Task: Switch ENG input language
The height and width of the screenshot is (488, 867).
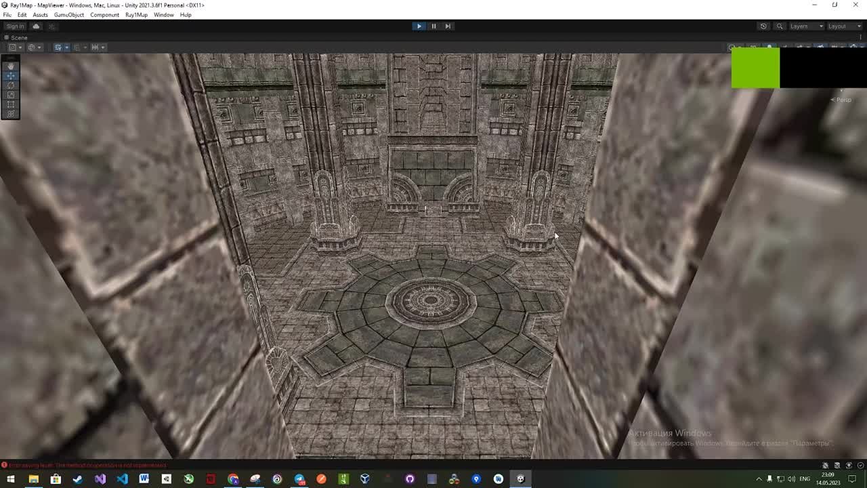Action: 805,479
